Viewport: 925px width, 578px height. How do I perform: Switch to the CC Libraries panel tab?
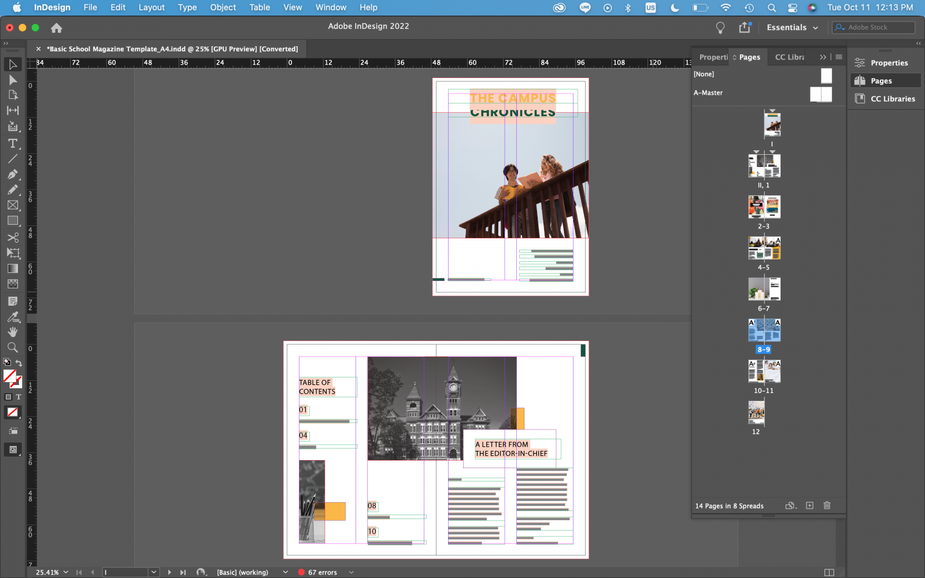[789, 57]
